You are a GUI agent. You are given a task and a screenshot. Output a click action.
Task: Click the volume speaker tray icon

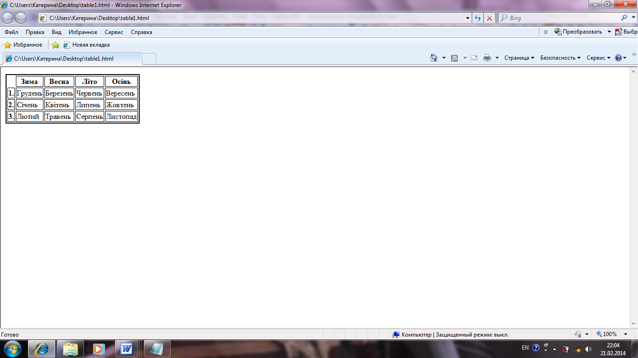(x=588, y=349)
